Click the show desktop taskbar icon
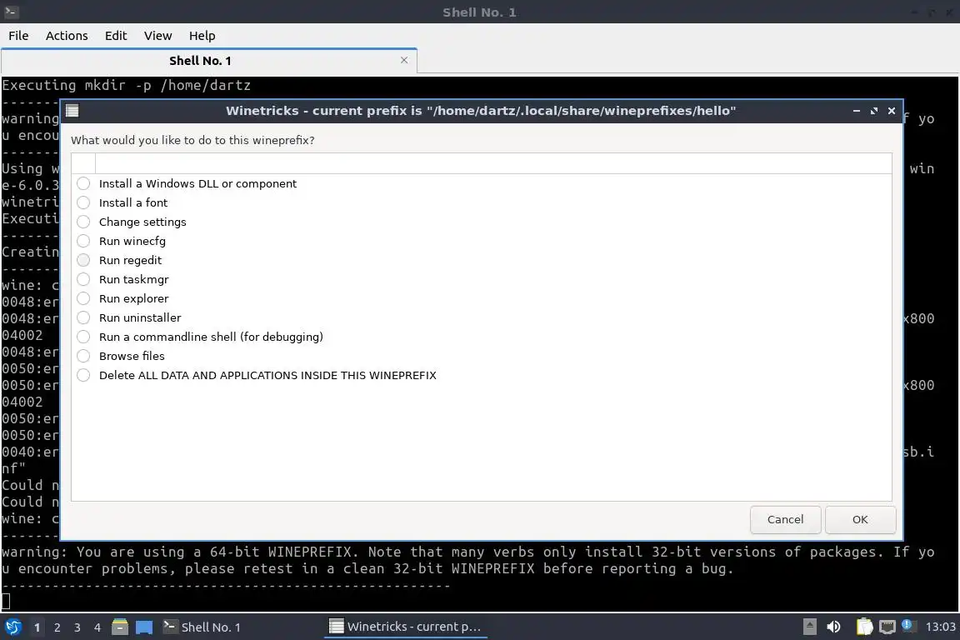Screen dimensions: 960x640 144,627
